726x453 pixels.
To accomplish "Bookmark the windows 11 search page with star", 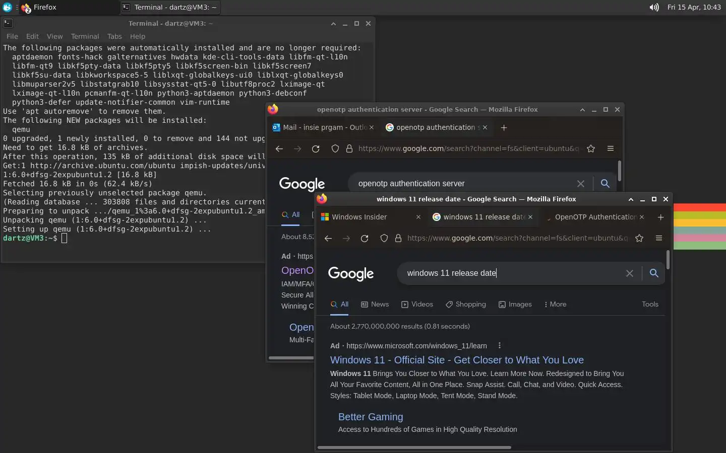I will point(639,238).
